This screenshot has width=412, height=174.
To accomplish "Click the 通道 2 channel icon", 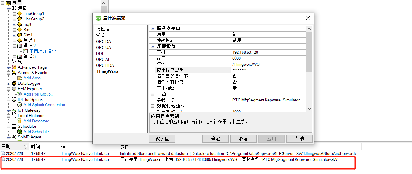I will click(20, 46).
